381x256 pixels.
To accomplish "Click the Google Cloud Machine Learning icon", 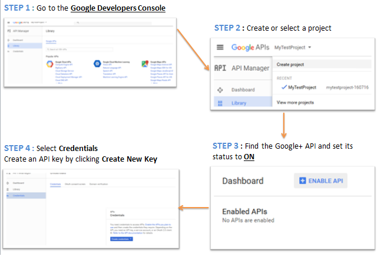I will pos(96,62).
